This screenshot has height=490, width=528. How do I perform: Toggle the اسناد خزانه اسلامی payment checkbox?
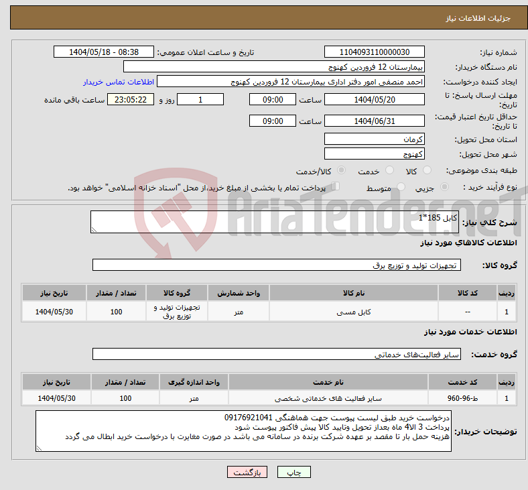coord(336,186)
